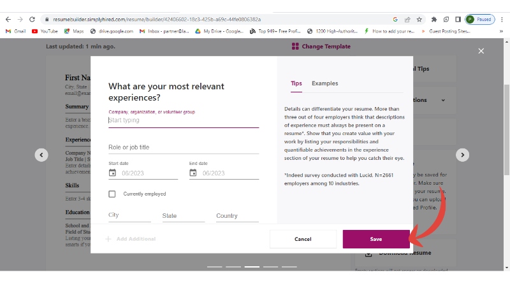This screenshot has width=510, height=286.
Task: Reload the page in the browser
Action: (32, 20)
